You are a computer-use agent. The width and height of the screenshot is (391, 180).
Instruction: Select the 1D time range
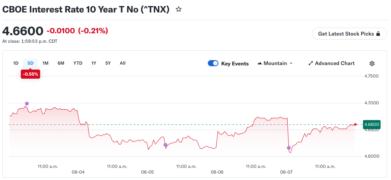(16, 63)
